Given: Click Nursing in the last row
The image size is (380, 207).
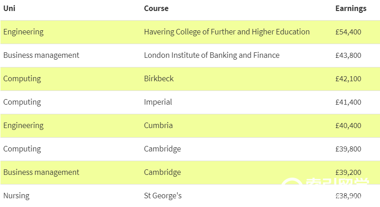Looking at the screenshot, I should tap(16, 196).
